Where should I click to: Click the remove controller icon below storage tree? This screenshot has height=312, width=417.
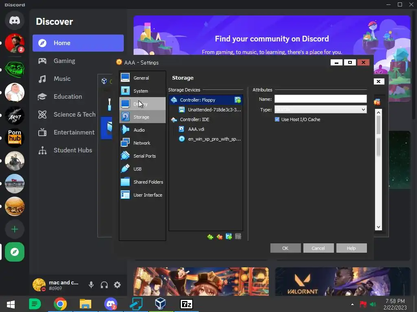coord(219,237)
